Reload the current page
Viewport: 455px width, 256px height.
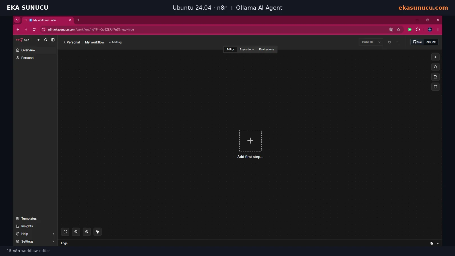[x=34, y=30]
